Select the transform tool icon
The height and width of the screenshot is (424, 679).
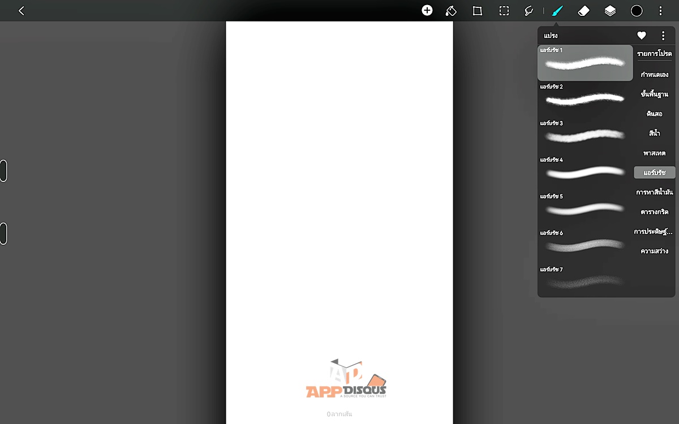tap(477, 11)
